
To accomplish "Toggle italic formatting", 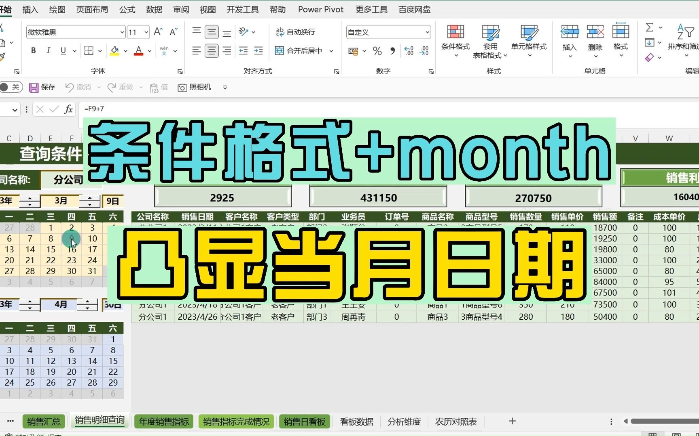I will point(48,51).
